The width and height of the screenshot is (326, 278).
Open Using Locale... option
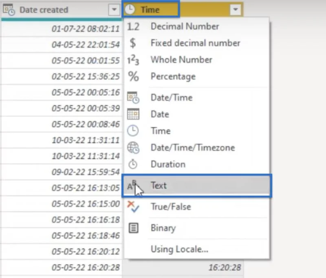pos(197,249)
